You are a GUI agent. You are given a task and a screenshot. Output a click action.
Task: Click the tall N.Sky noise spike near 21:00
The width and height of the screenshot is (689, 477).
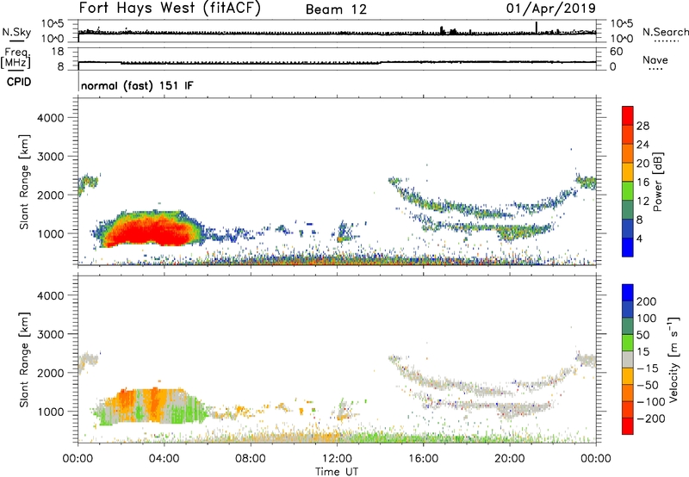(x=536, y=28)
